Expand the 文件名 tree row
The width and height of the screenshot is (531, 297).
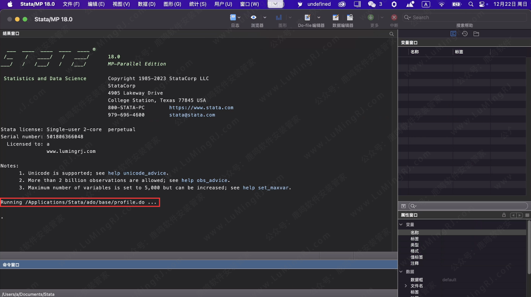coord(406,286)
